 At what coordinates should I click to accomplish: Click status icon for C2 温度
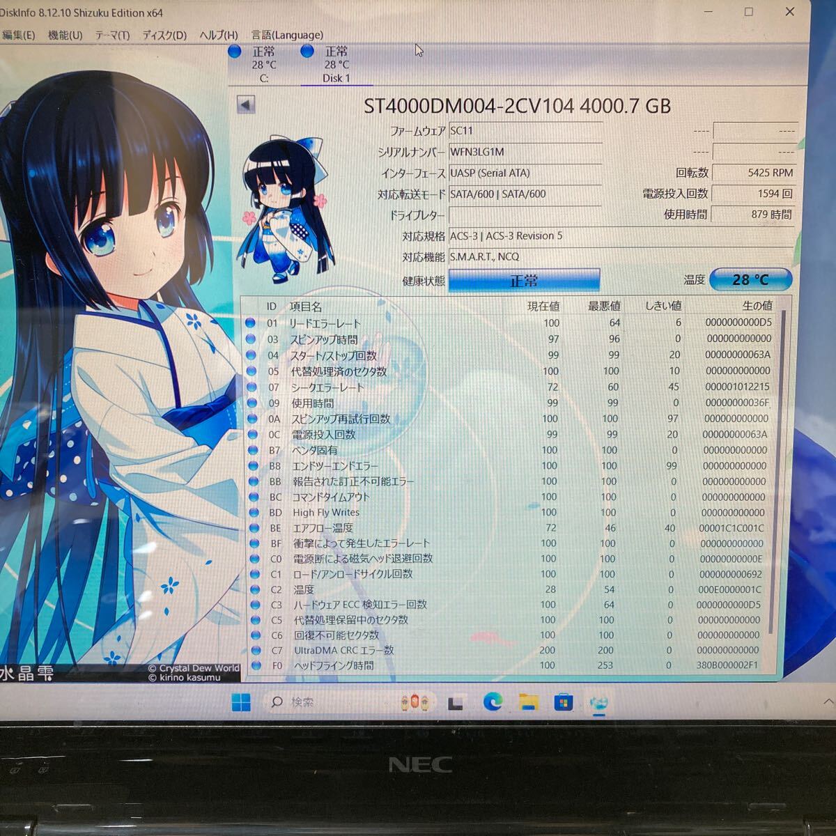point(255,589)
